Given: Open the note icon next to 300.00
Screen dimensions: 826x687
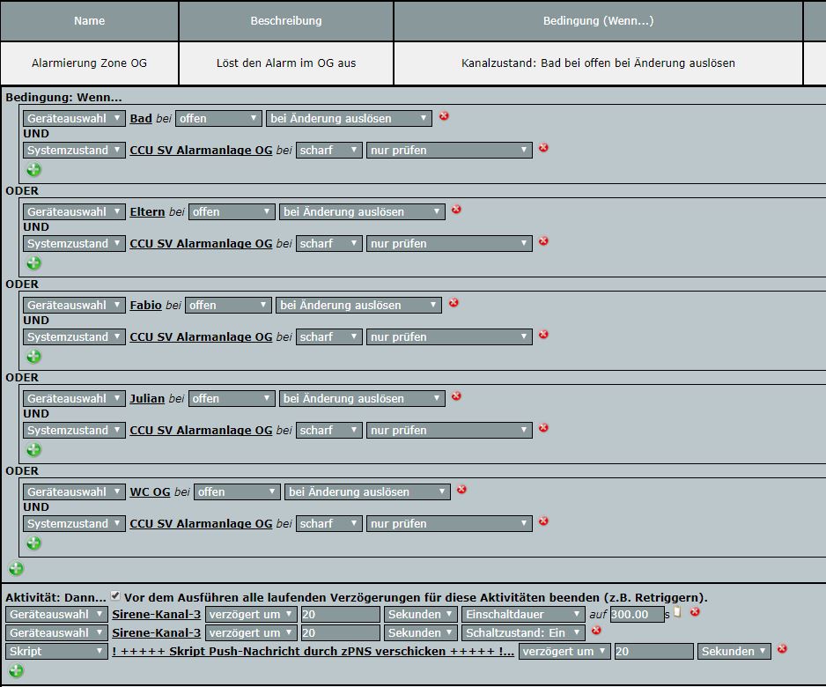Looking at the screenshot, I should click(677, 611).
